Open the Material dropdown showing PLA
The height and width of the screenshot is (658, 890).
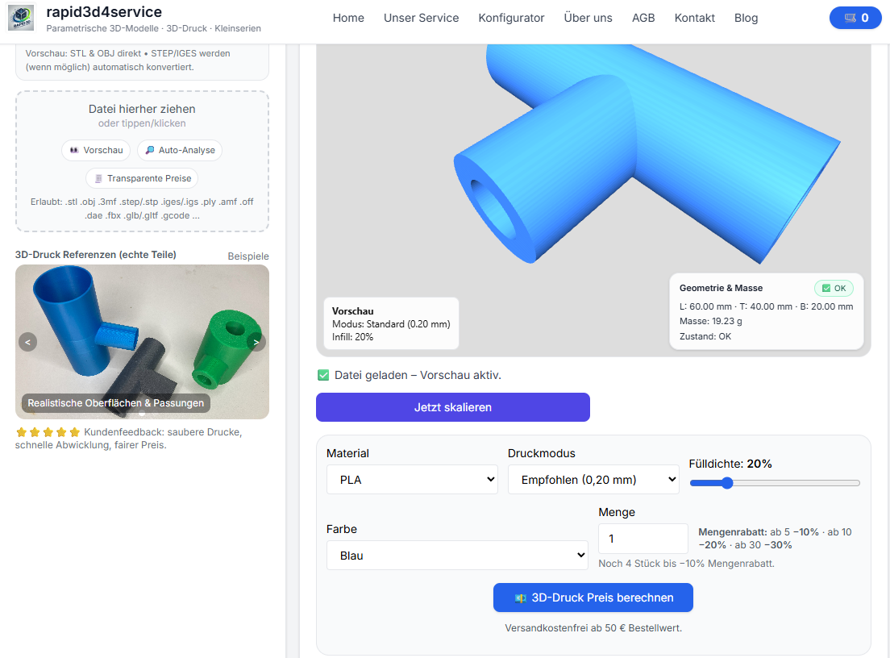pos(411,479)
